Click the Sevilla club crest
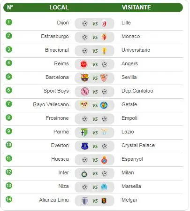190x211 pixels. tap(104, 78)
